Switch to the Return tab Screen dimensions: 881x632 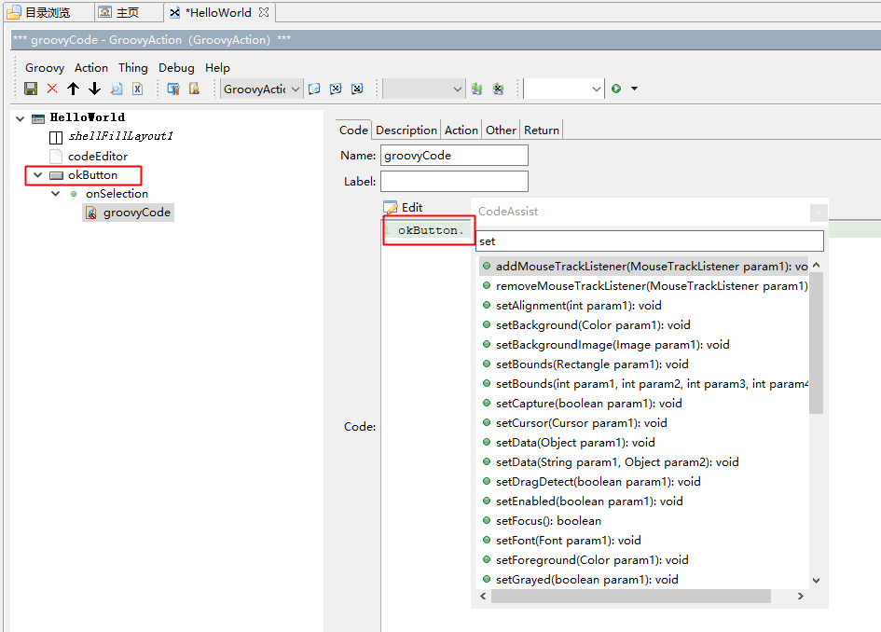click(x=542, y=131)
